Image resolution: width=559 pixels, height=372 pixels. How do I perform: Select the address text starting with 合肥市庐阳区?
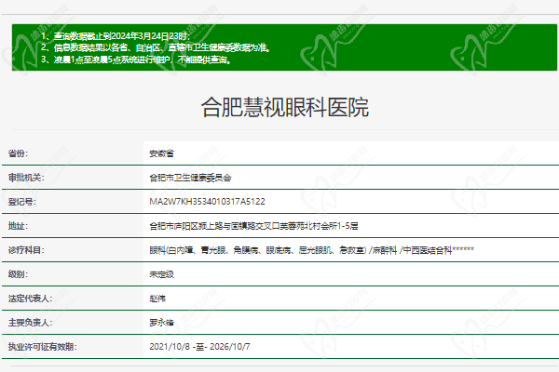[253, 226]
